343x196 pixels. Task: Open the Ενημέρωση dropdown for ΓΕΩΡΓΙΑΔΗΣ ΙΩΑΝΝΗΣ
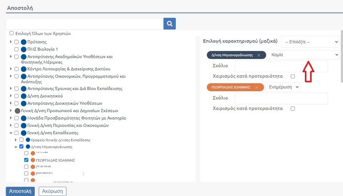coord(282,87)
